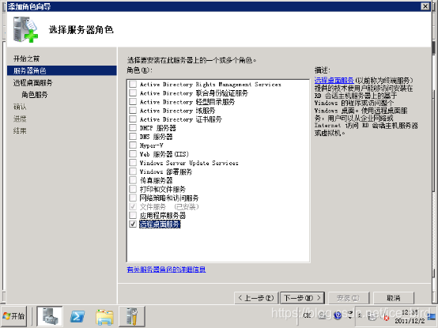438x328 pixels.
Task: Open 远程桌面服务 link in description
Action: point(334,81)
